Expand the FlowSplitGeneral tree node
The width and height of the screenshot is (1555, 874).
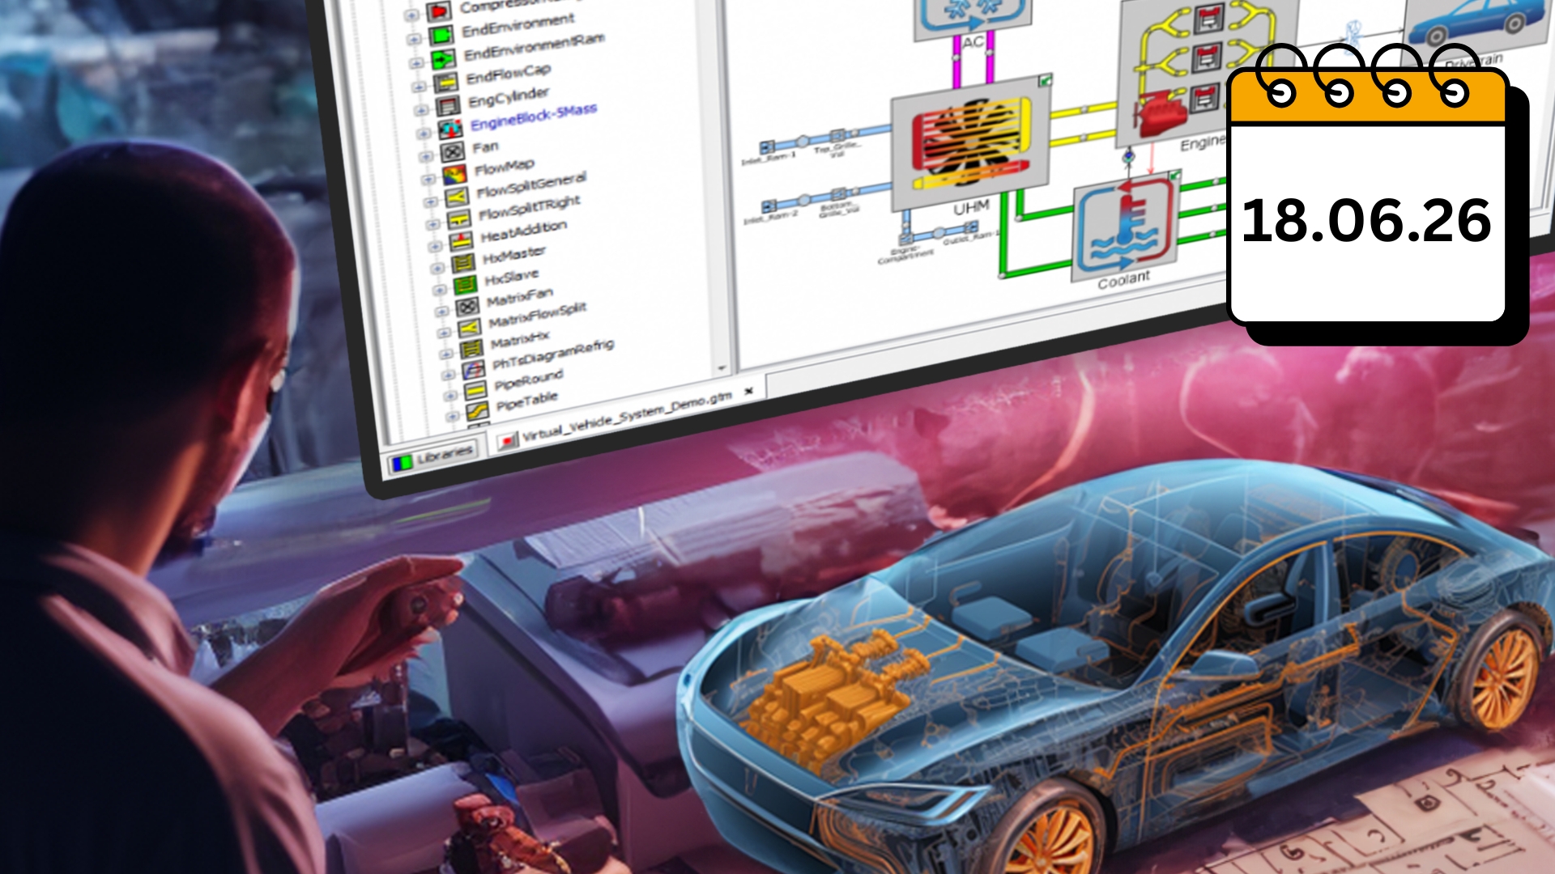(431, 202)
